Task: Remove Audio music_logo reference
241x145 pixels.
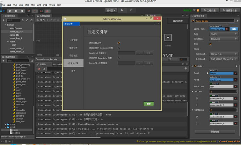Action: pyautogui.click(x=235, y=80)
